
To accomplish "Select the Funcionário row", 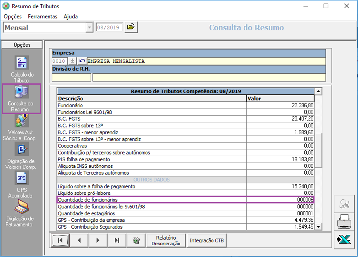I will (186, 105).
